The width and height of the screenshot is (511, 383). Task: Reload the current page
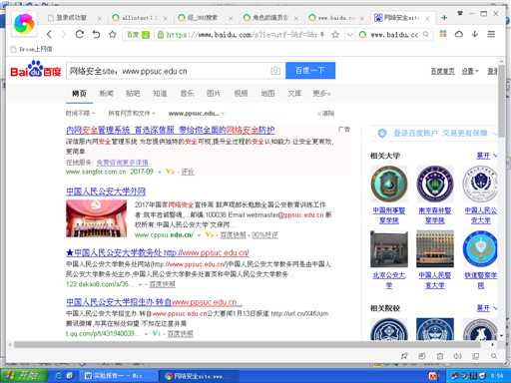80,34
